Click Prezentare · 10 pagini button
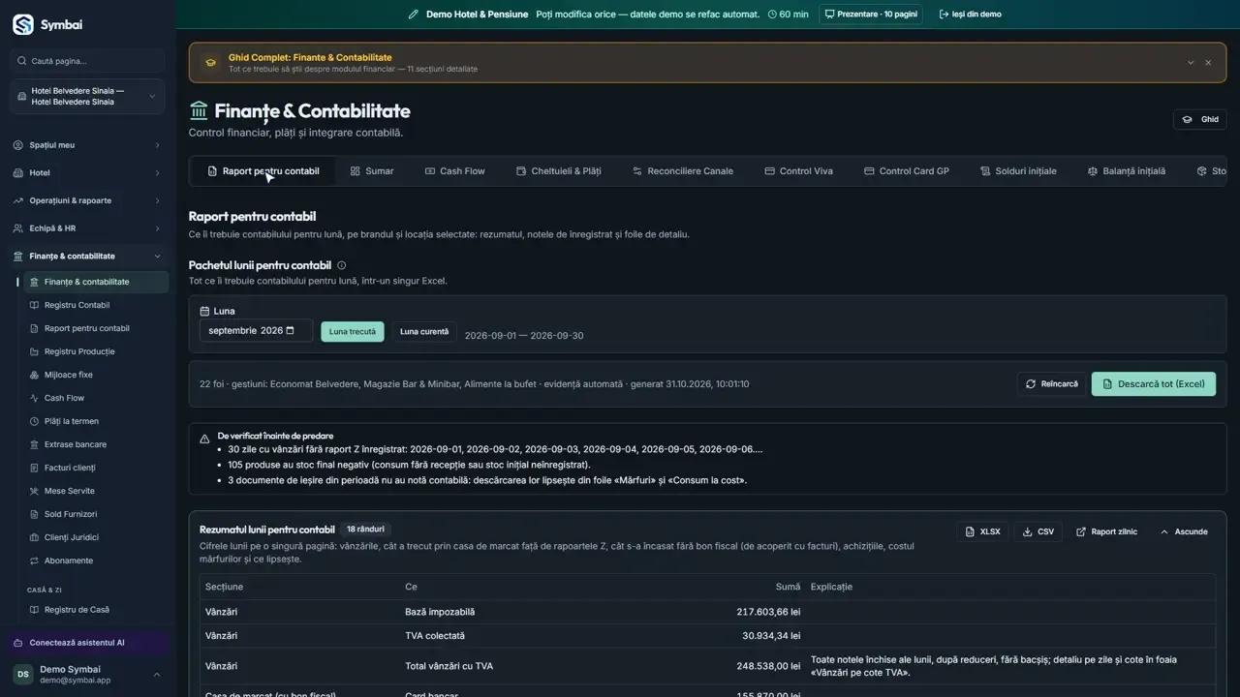This screenshot has width=1240, height=697. coord(871,15)
